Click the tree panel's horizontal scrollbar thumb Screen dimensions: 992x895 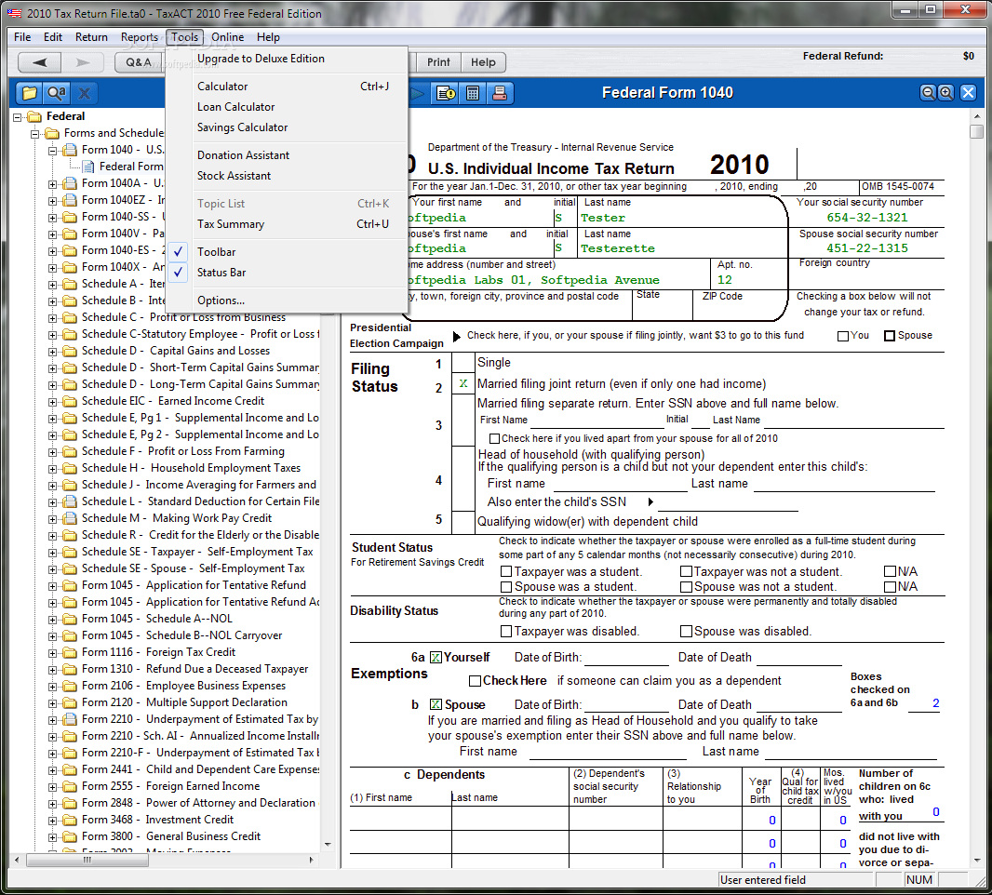tap(87, 861)
